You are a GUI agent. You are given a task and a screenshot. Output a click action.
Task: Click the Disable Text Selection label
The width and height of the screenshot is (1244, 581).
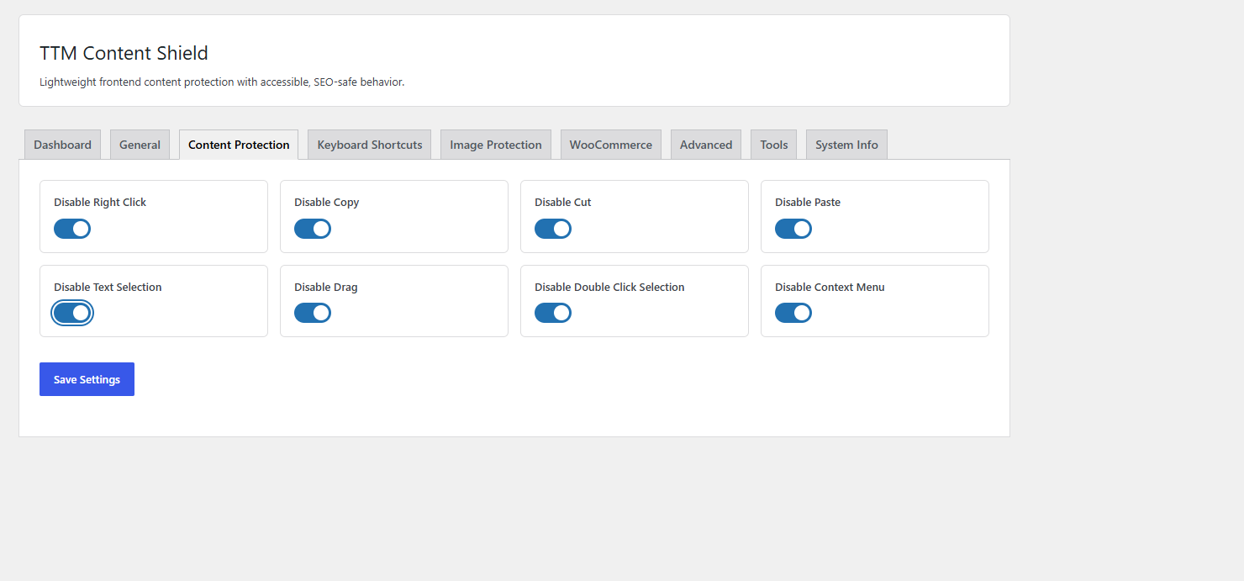tap(108, 288)
